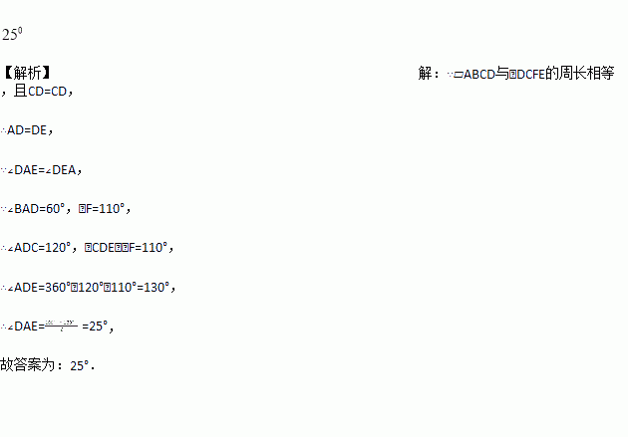Click the DCFE parallelogram name

529,73
